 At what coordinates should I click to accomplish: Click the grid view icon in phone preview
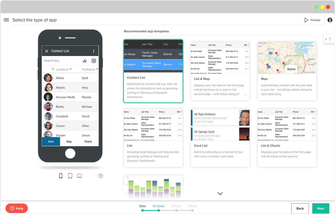pos(94,61)
